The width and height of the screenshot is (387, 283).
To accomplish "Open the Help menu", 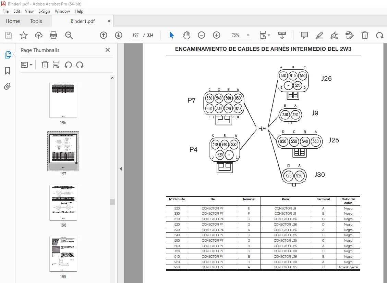I will 79,11.
